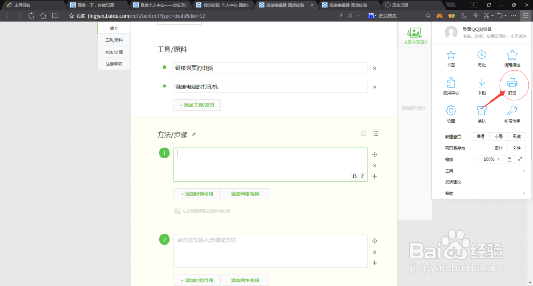This screenshot has height=286, width=533.
Task: Click the move handle icon for step 1
Action: pyautogui.click(x=375, y=155)
